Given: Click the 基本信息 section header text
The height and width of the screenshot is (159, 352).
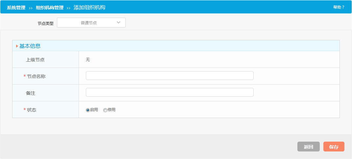Looking at the screenshot, I should [30, 46].
